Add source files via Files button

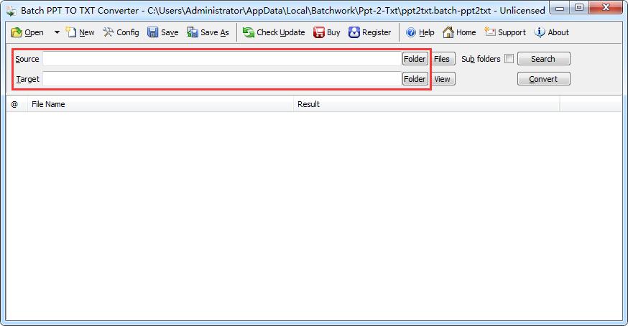442,59
